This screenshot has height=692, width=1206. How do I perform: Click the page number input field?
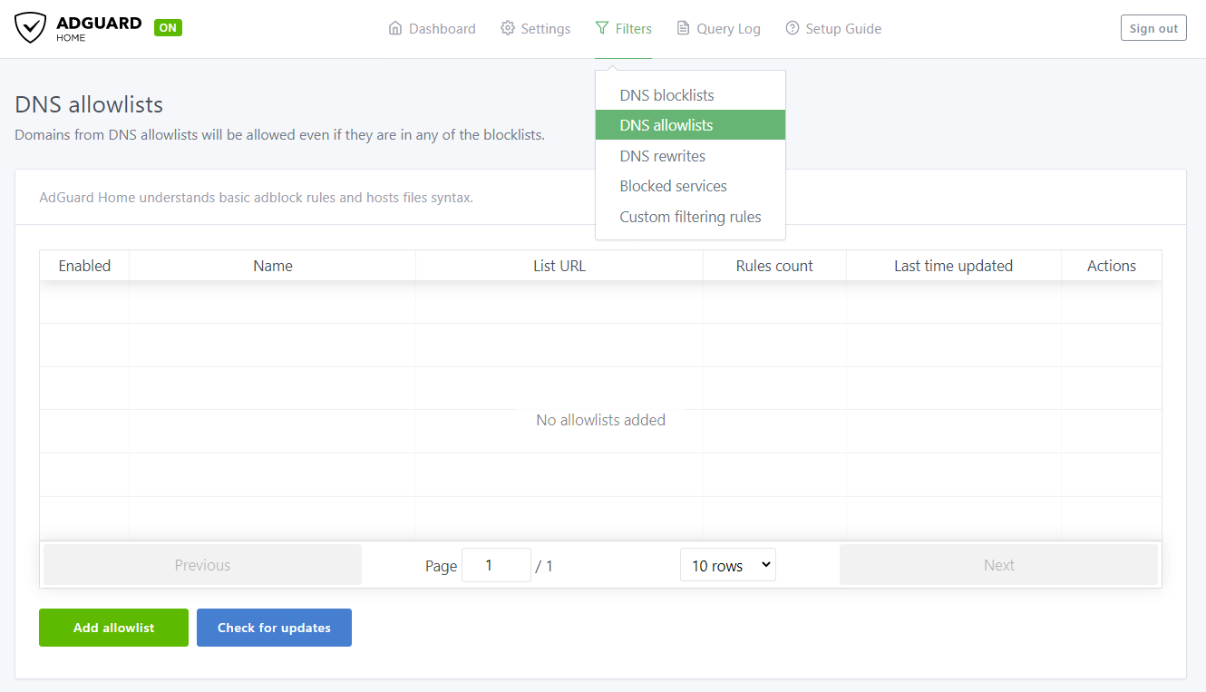click(496, 565)
